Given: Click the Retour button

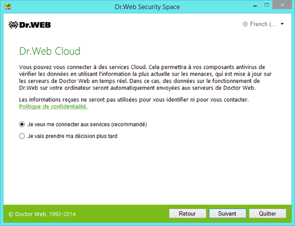Looking at the screenshot, I should pos(187,214).
